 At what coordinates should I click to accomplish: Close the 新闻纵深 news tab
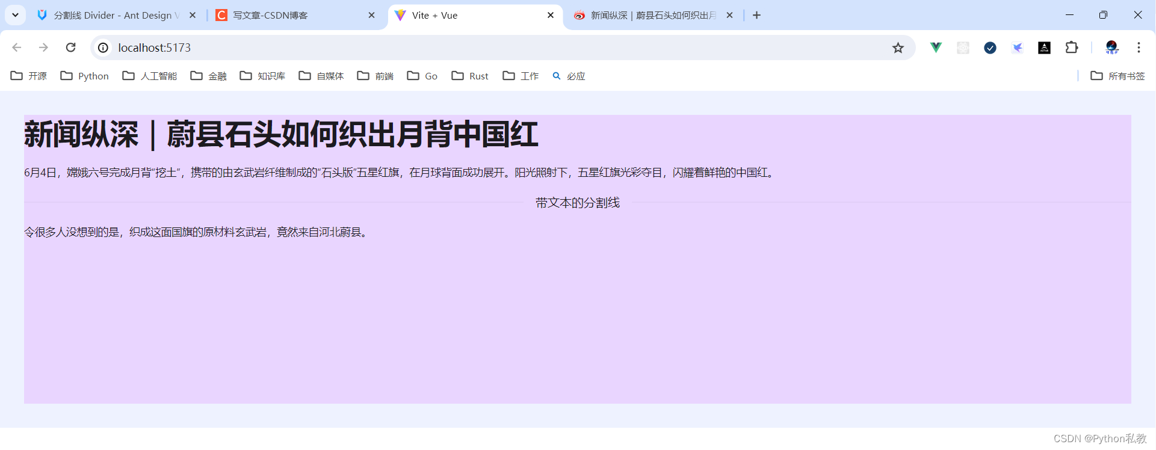pyautogui.click(x=729, y=15)
